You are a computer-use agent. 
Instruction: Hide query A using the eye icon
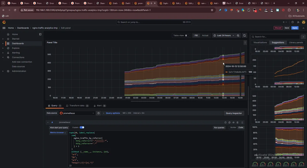tap(234, 123)
